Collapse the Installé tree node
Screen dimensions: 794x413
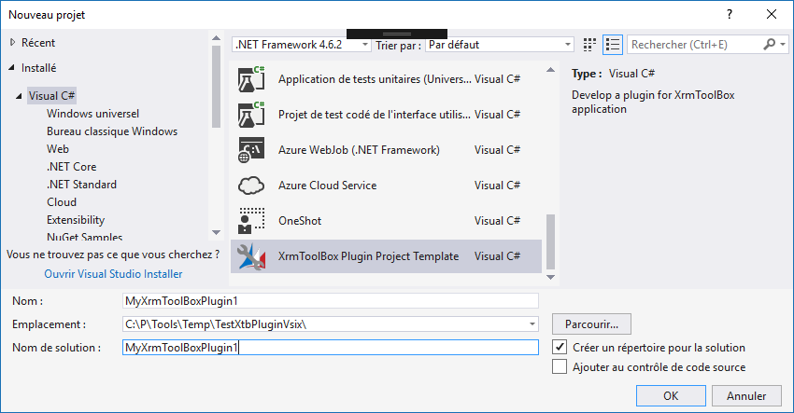click(x=11, y=67)
